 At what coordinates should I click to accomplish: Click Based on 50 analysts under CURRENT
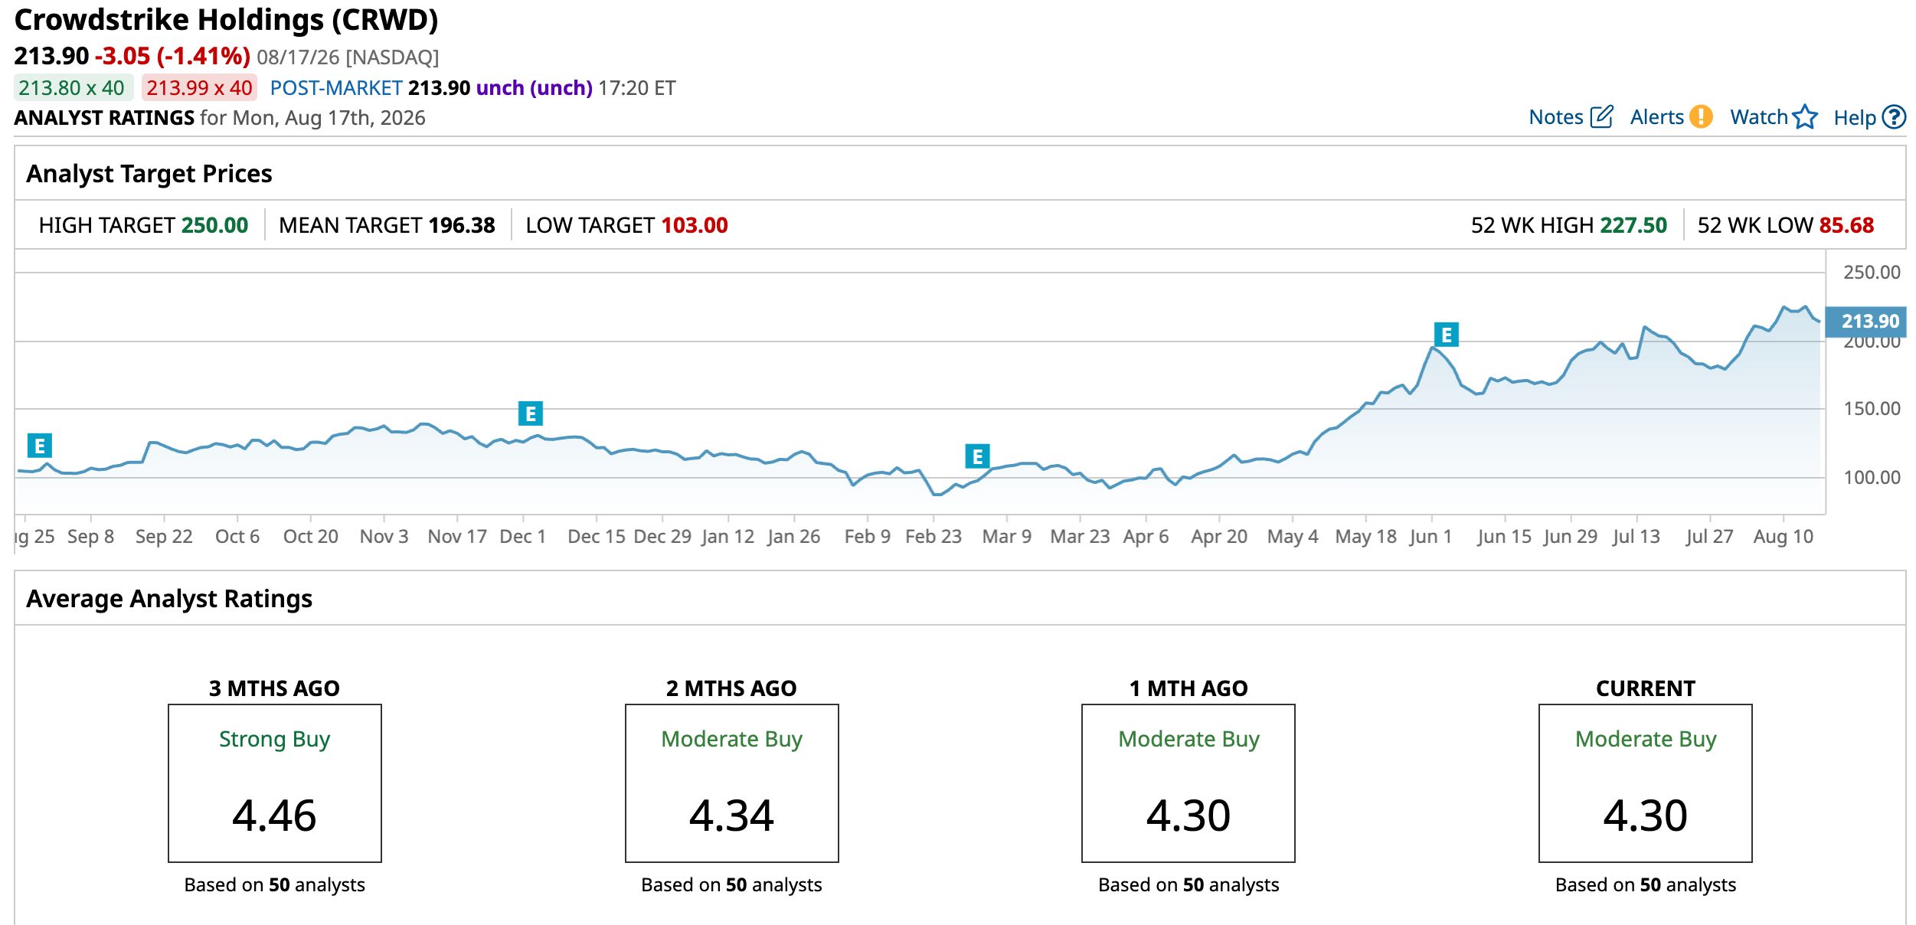point(1646,885)
